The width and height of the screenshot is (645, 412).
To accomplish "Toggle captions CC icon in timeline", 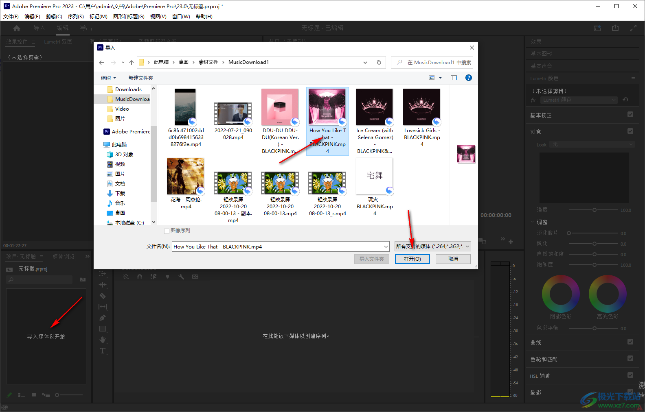I will pos(195,277).
